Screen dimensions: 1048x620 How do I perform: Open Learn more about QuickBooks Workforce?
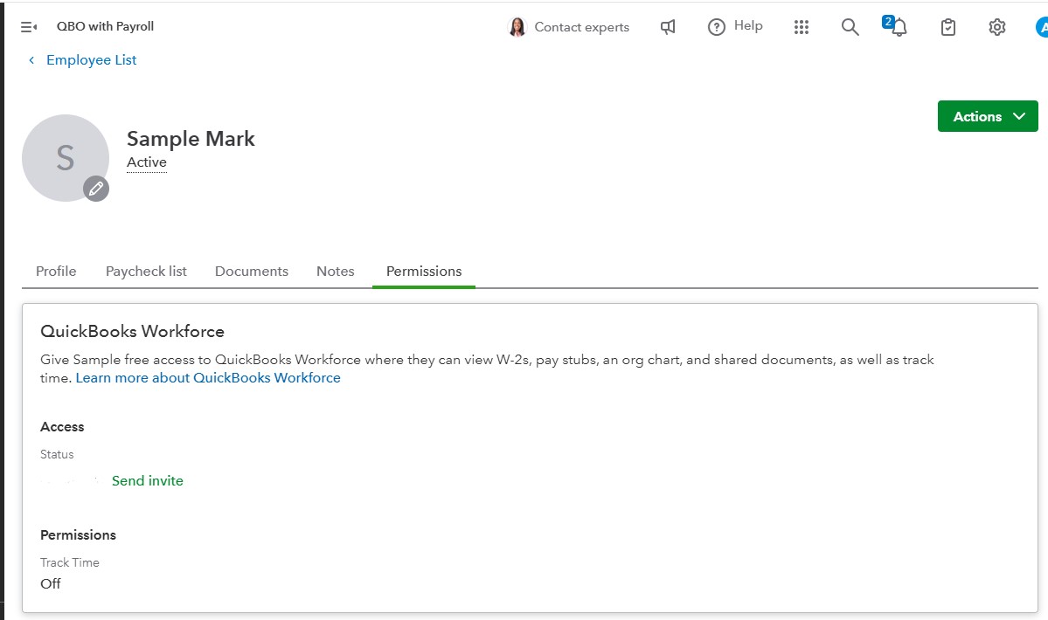(208, 377)
